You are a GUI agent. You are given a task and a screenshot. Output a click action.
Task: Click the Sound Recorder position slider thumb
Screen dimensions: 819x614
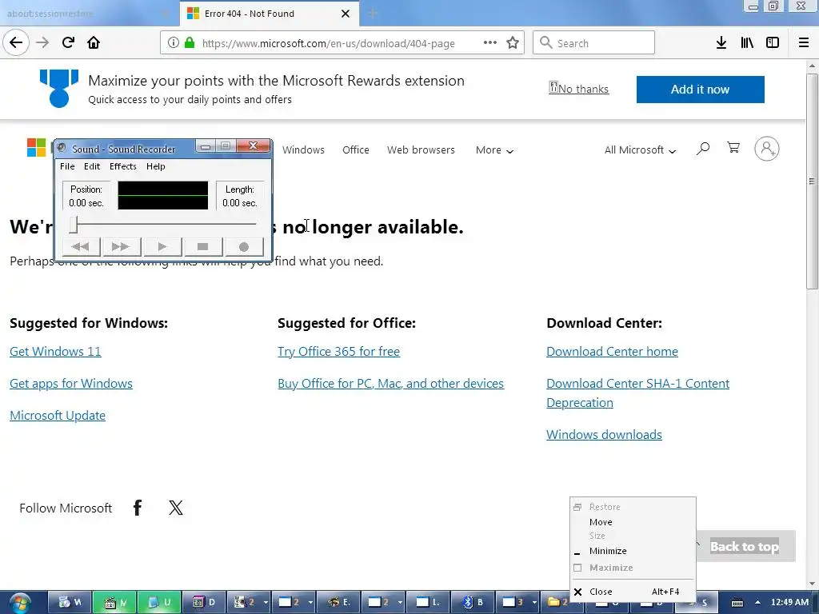(x=74, y=225)
